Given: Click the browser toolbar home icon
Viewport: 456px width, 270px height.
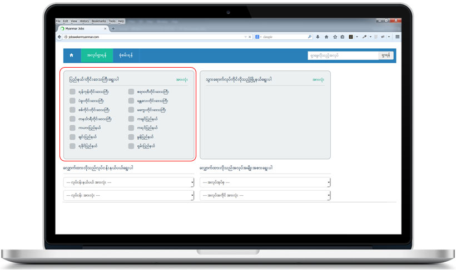Looking at the screenshot, I should pos(326,37).
